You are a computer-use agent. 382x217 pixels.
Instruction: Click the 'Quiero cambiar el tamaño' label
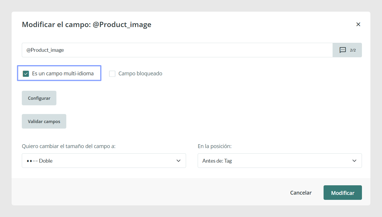[x=69, y=146]
